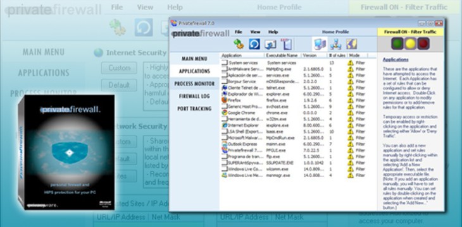Click the Google Chrome icon in list
462x227 pixels.
click(x=225, y=113)
